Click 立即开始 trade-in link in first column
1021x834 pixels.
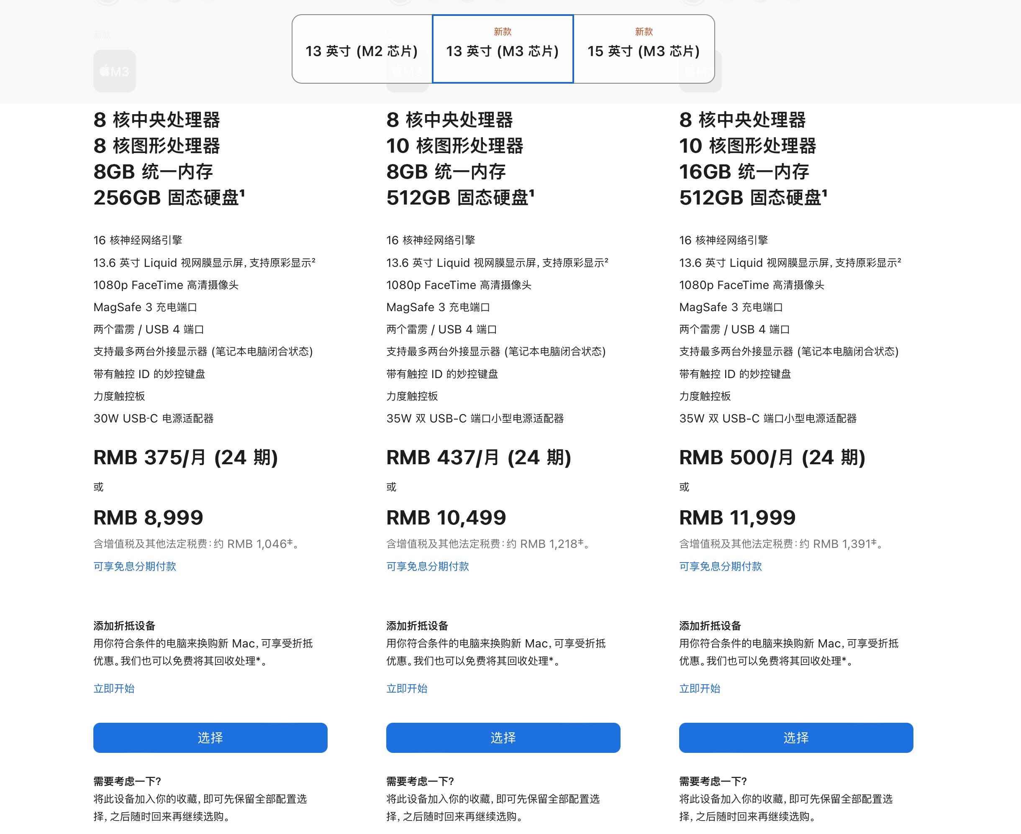[x=114, y=688]
